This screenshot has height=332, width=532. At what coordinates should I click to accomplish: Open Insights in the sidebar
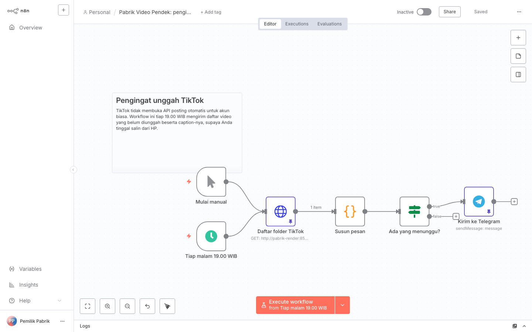pyautogui.click(x=28, y=285)
